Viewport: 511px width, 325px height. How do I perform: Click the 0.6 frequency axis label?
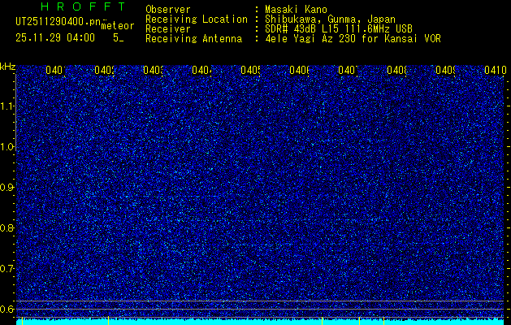(x=8, y=309)
